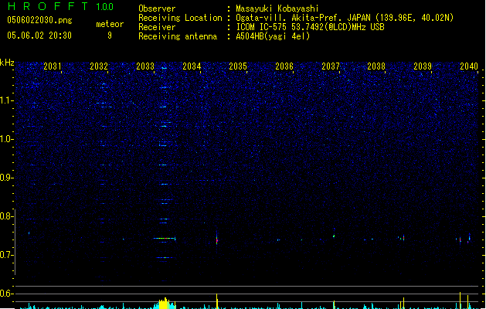Click the yellow intensity peak below 2033
The width and height of the screenshot is (486, 309).
click(165, 304)
